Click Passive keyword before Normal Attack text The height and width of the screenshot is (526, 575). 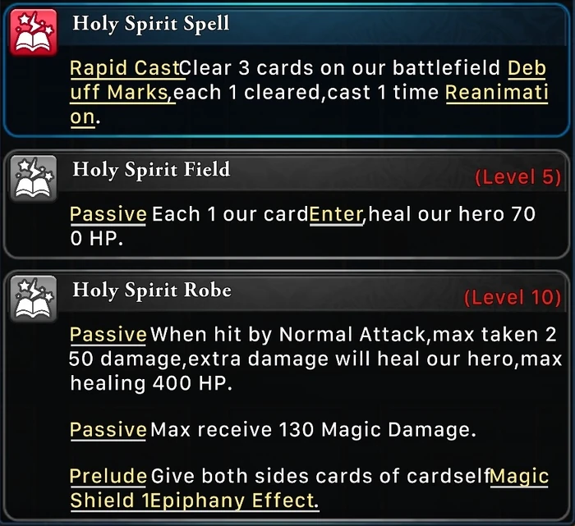coord(108,335)
